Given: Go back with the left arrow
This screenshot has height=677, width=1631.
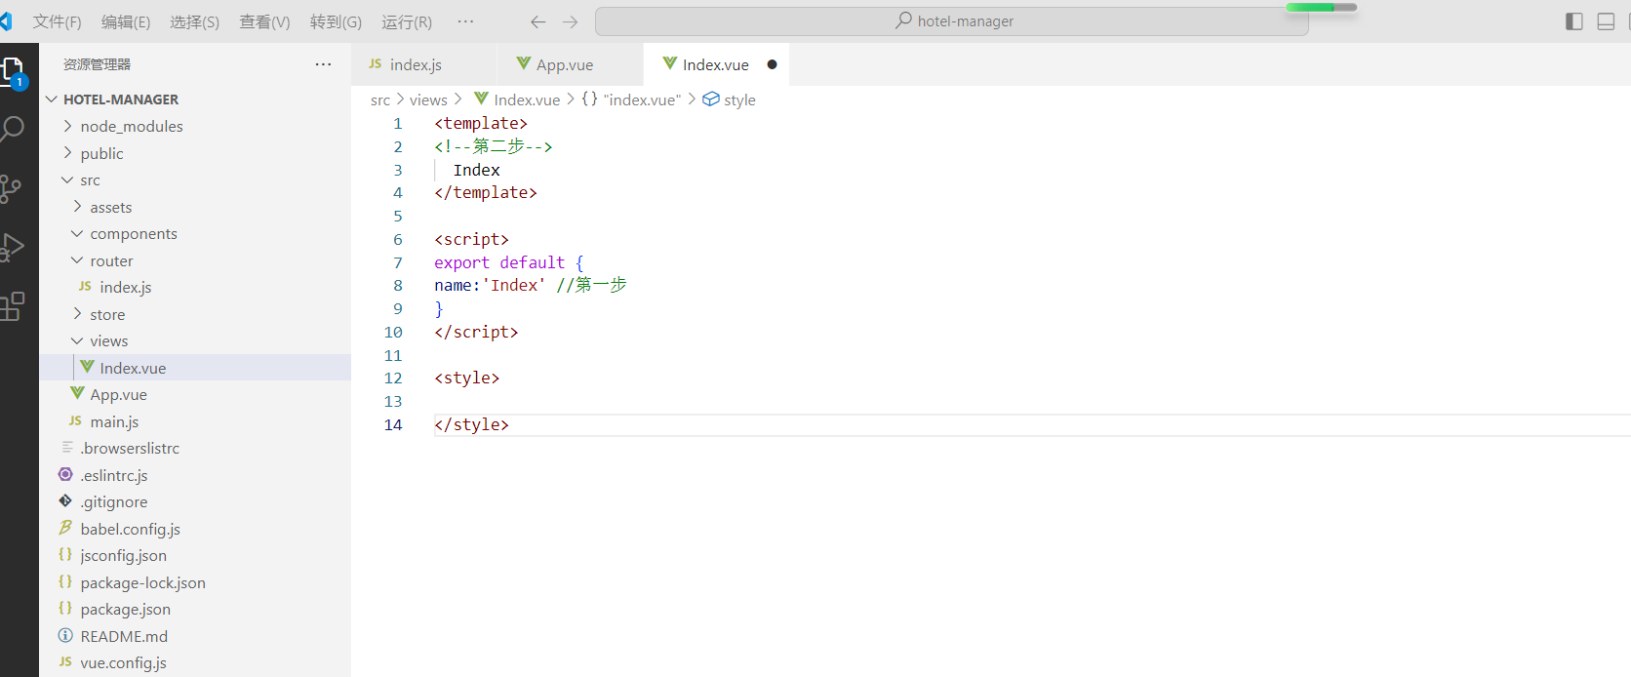Looking at the screenshot, I should click(538, 21).
